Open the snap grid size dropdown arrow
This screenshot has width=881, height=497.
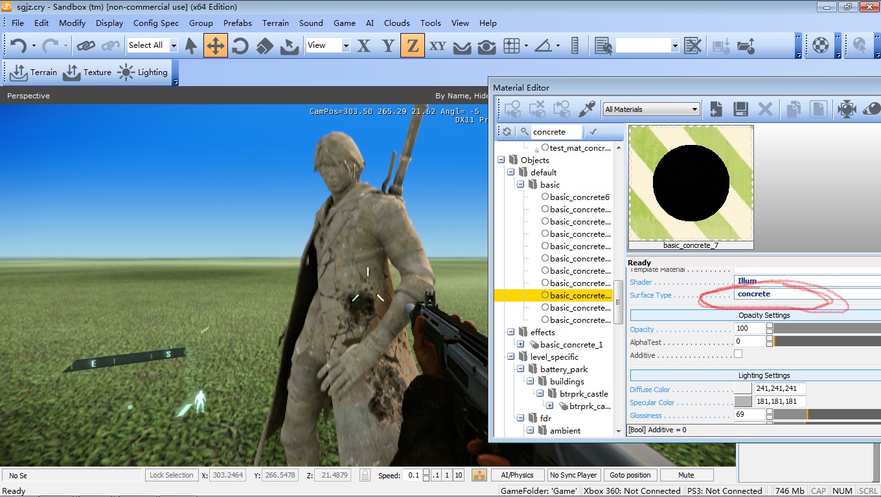526,45
